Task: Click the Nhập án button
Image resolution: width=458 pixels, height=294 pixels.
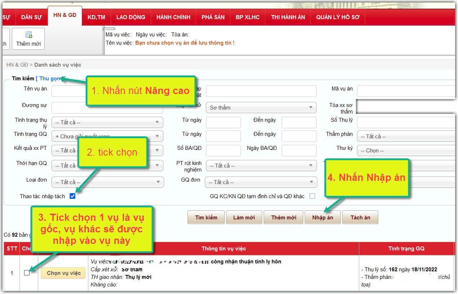Action: [x=323, y=217]
